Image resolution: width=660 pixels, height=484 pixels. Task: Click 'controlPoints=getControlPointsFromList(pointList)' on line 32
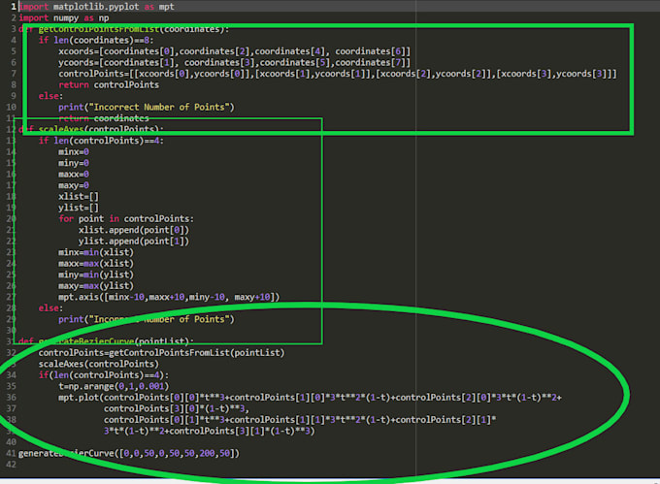162,353
